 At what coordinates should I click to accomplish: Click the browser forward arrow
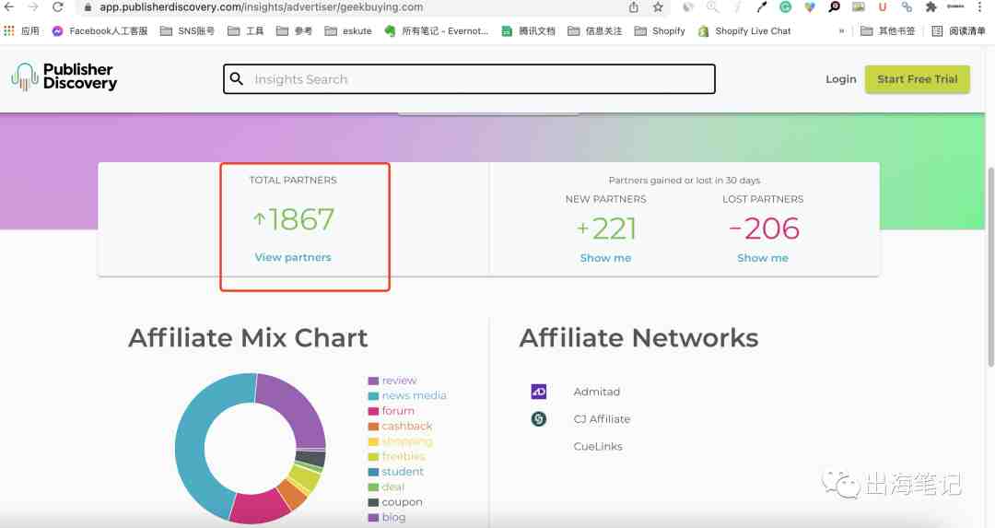[33, 7]
